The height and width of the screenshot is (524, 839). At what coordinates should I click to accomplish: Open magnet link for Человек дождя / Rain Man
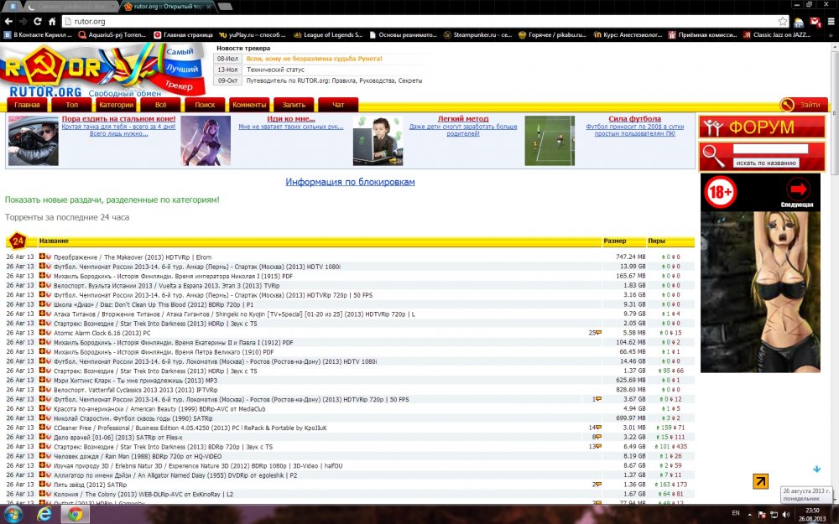[x=48, y=456]
